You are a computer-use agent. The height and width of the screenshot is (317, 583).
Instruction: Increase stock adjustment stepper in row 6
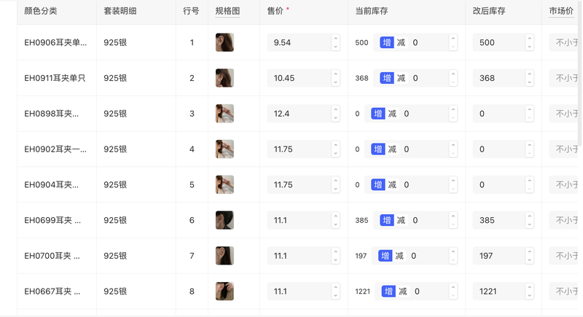tap(453, 216)
